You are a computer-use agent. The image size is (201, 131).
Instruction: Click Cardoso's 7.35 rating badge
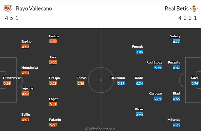pos(158,99)
